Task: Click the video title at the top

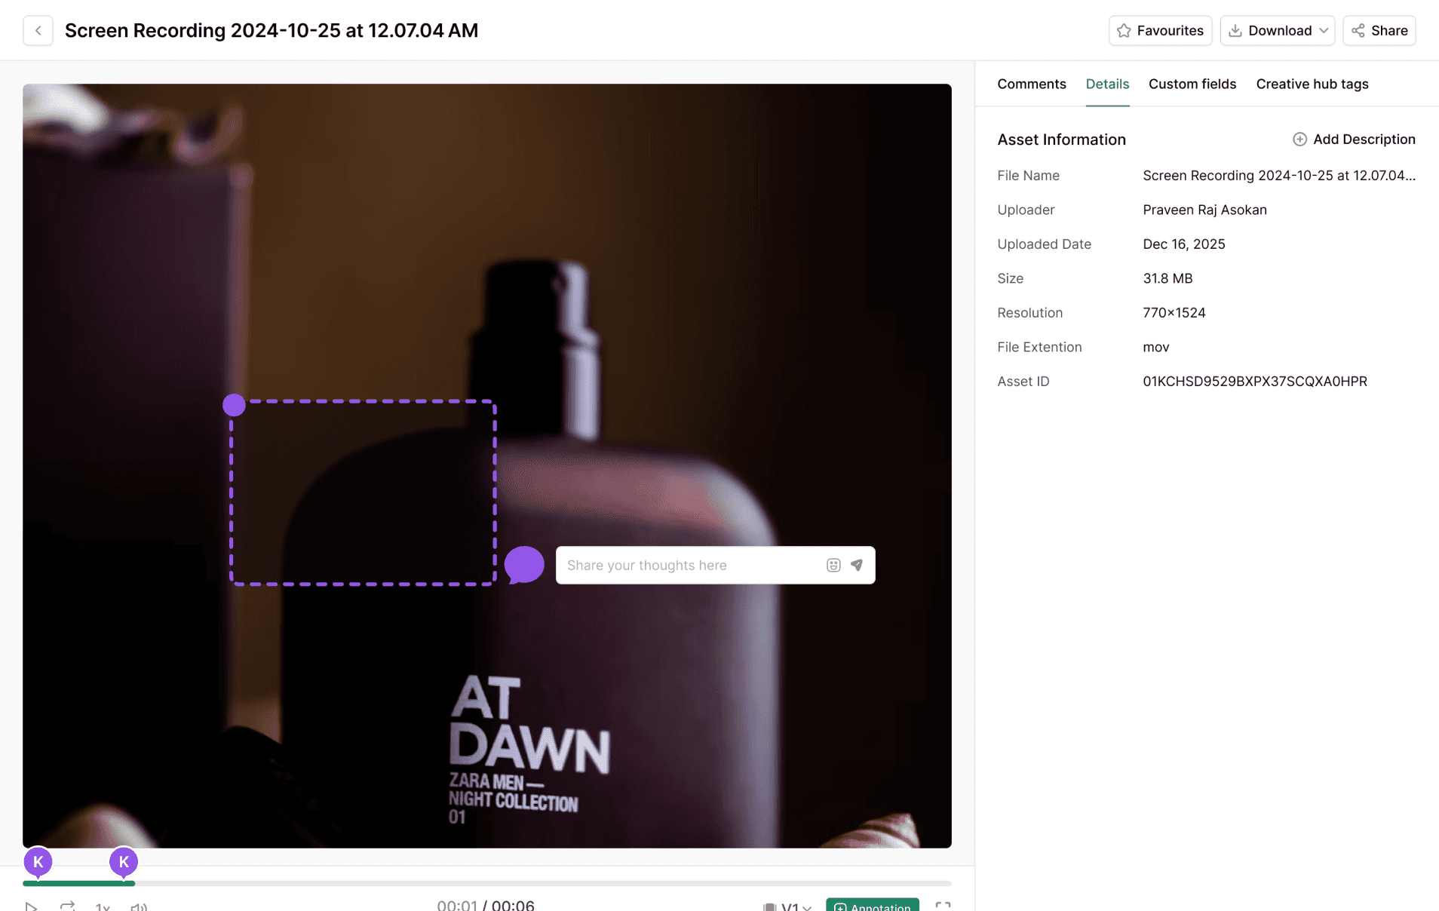Action: (272, 31)
